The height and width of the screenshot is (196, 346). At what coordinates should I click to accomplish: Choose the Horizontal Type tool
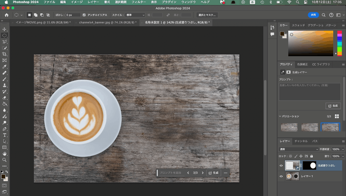[x=5, y=135]
